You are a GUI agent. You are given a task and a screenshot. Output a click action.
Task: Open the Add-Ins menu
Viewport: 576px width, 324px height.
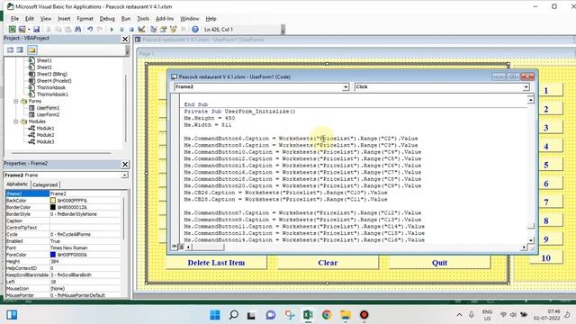click(165, 19)
